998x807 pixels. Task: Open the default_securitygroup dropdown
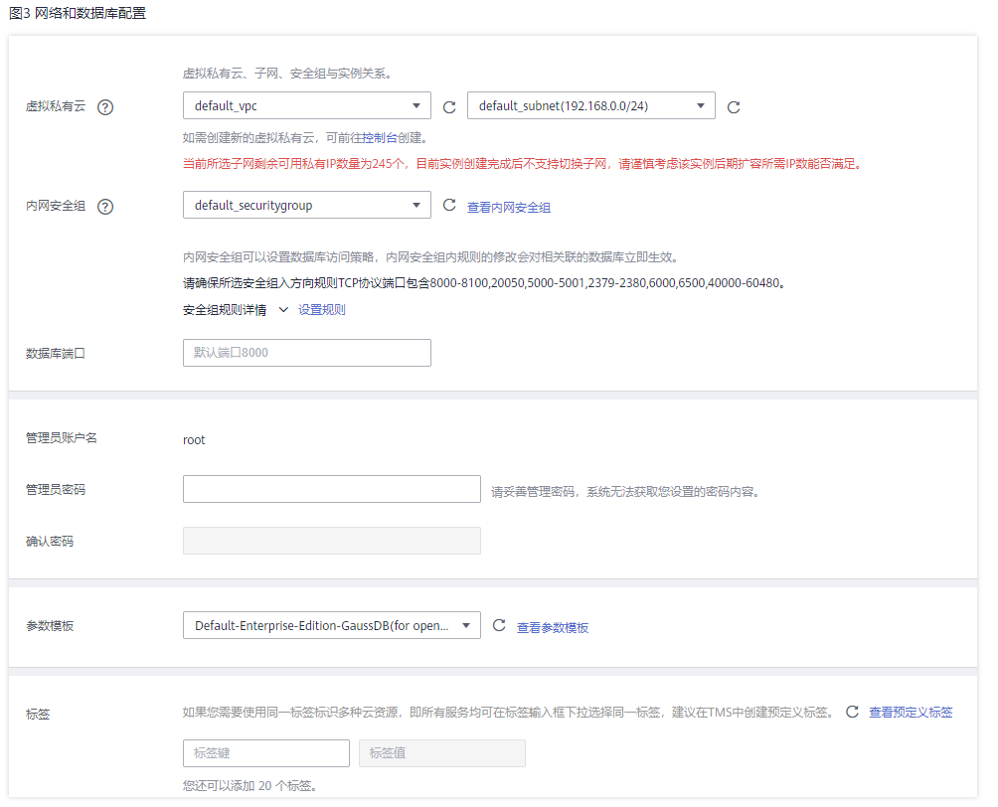307,205
